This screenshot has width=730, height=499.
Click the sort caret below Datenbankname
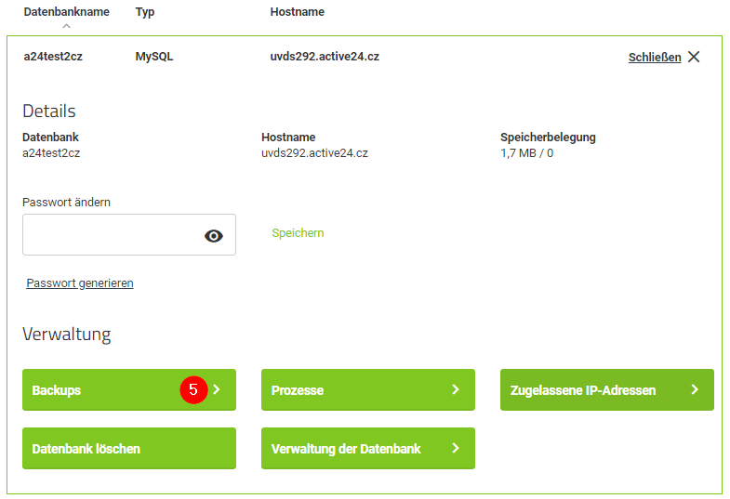pos(66,26)
